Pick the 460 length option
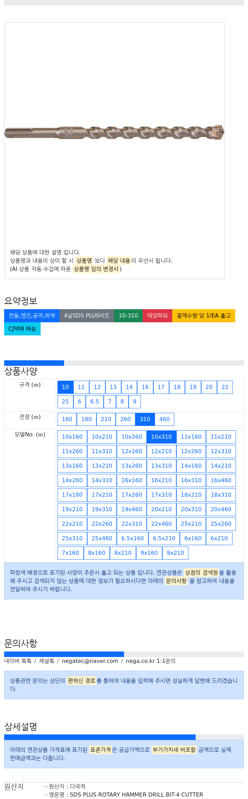This screenshot has height=799, width=248. pos(164,419)
